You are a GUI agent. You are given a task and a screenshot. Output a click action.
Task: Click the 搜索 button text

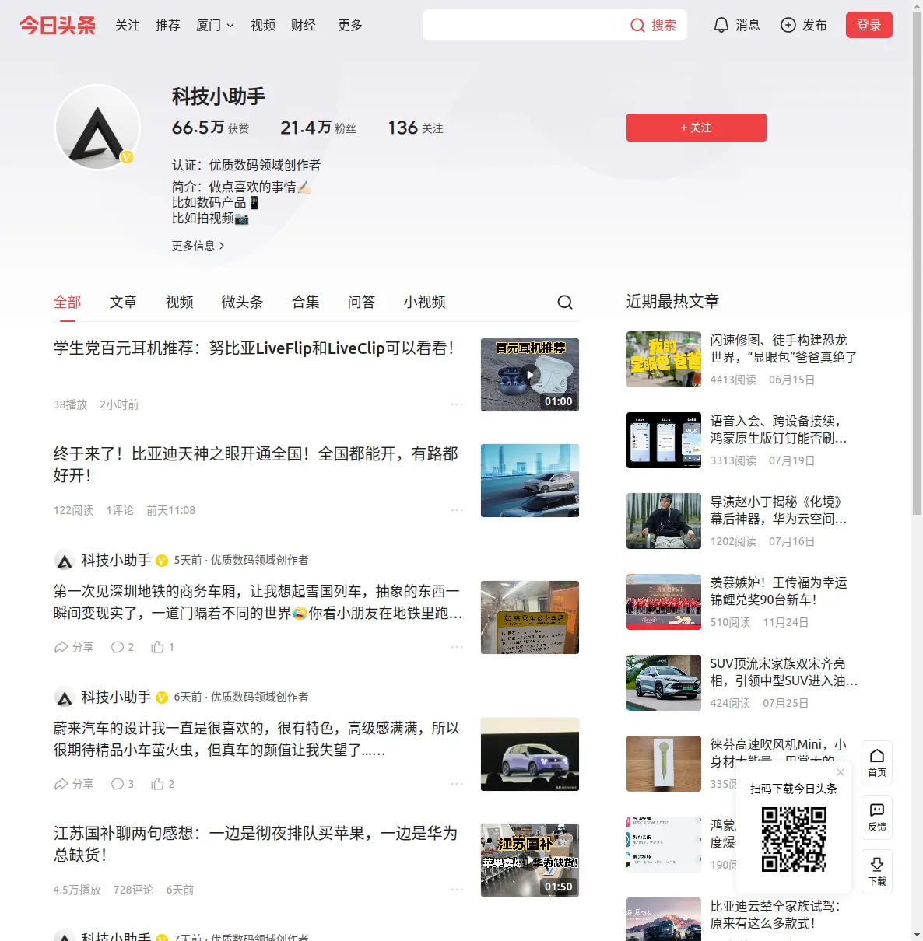[x=664, y=26]
